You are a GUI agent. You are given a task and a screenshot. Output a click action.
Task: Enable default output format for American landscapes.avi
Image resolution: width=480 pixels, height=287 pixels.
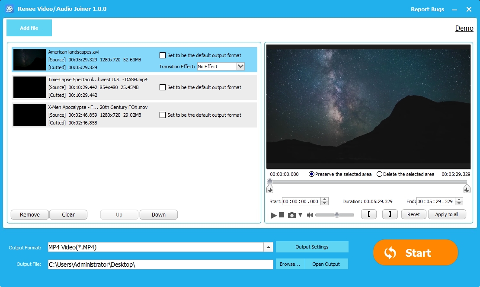click(163, 55)
